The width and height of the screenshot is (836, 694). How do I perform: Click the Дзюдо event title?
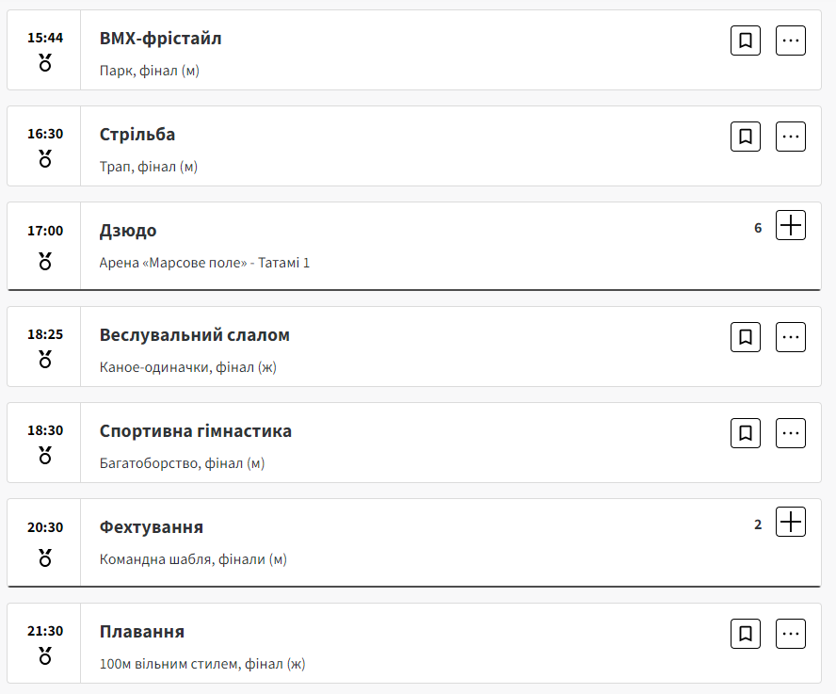128,231
